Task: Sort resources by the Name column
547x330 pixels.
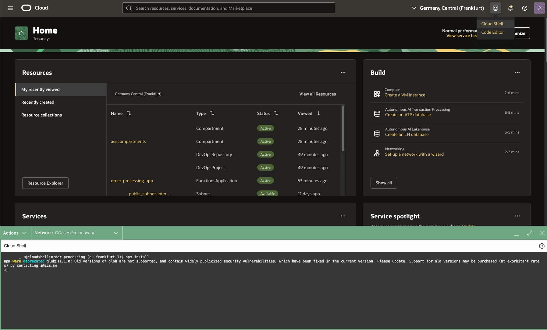Action: (129, 113)
